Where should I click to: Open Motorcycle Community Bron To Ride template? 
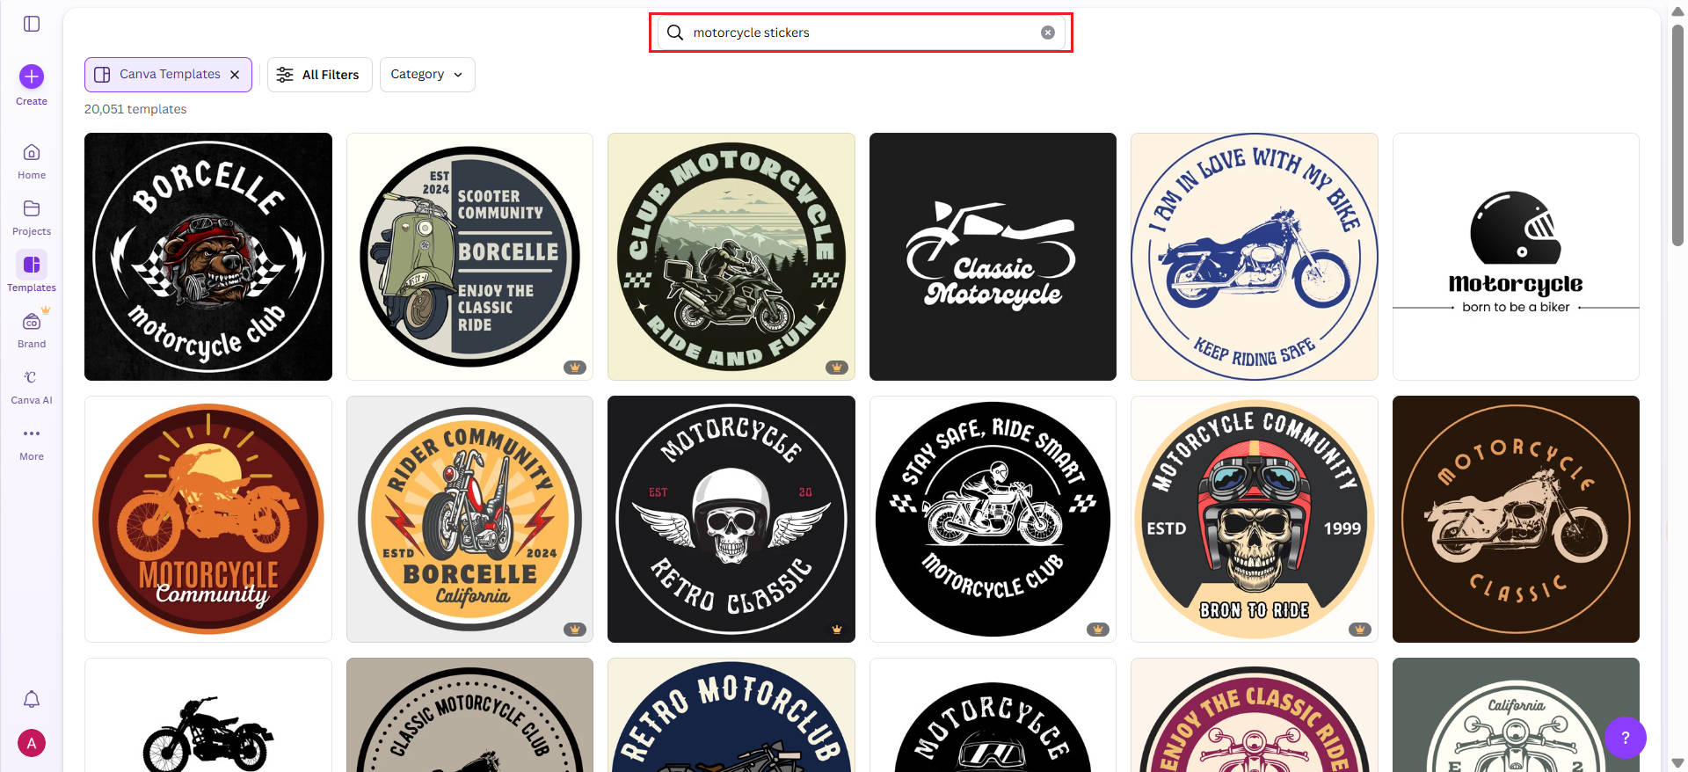(1255, 519)
